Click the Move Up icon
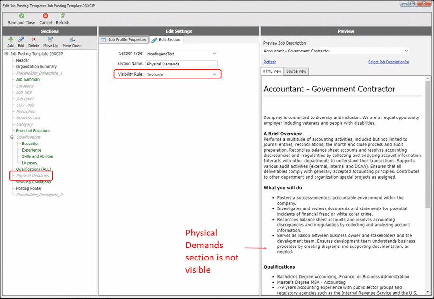The width and height of the screenshot is (434, 299). pos(51,39)
